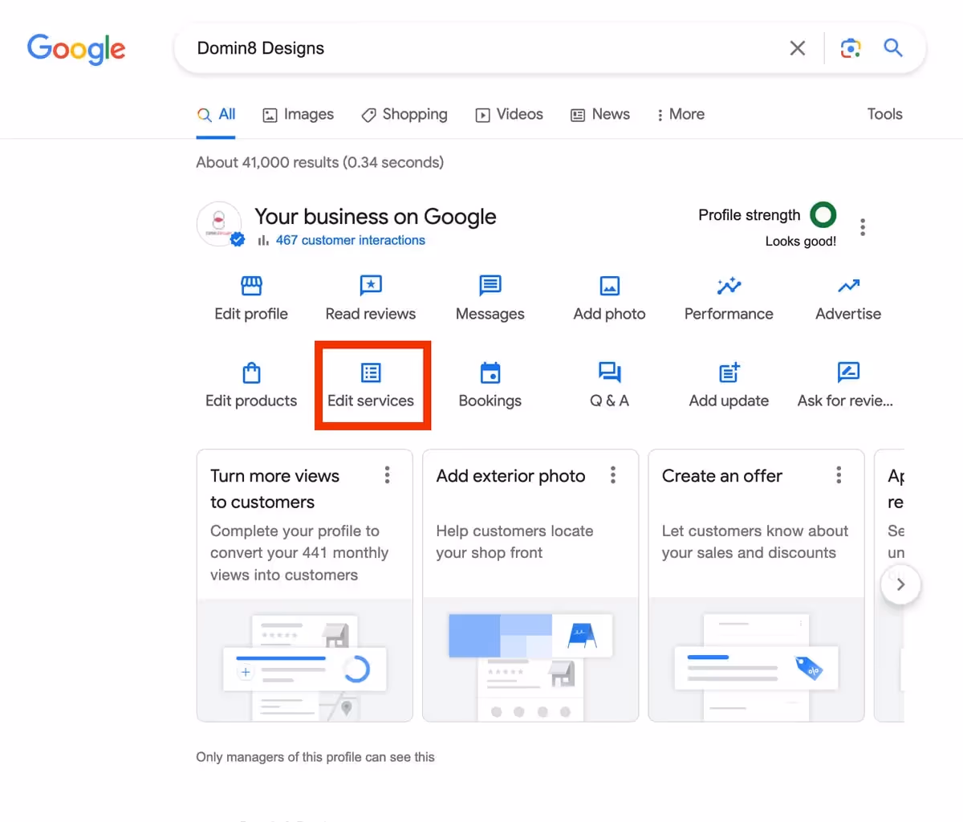Open 467 customer interactions link
963x822 pixels.
[x=351, y=240]
